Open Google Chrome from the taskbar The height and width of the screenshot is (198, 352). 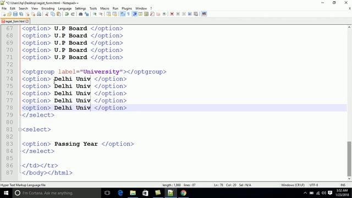click(183, 193)
